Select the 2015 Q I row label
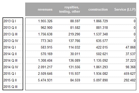 coord(10,74)
